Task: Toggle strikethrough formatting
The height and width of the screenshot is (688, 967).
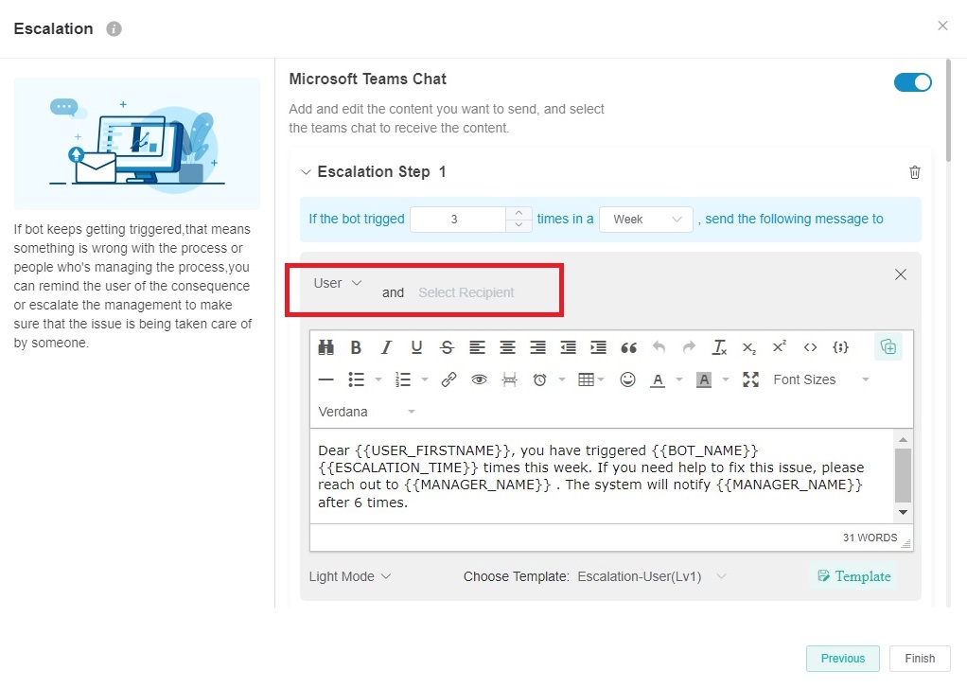Action: (447, 347)
